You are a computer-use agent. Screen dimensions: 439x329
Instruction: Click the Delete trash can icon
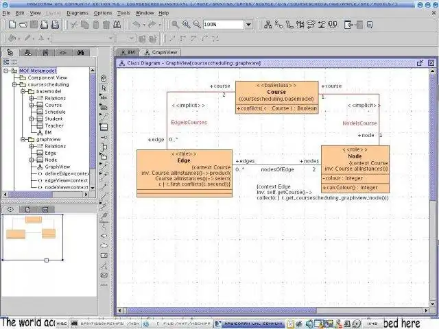tap(106, 25)
